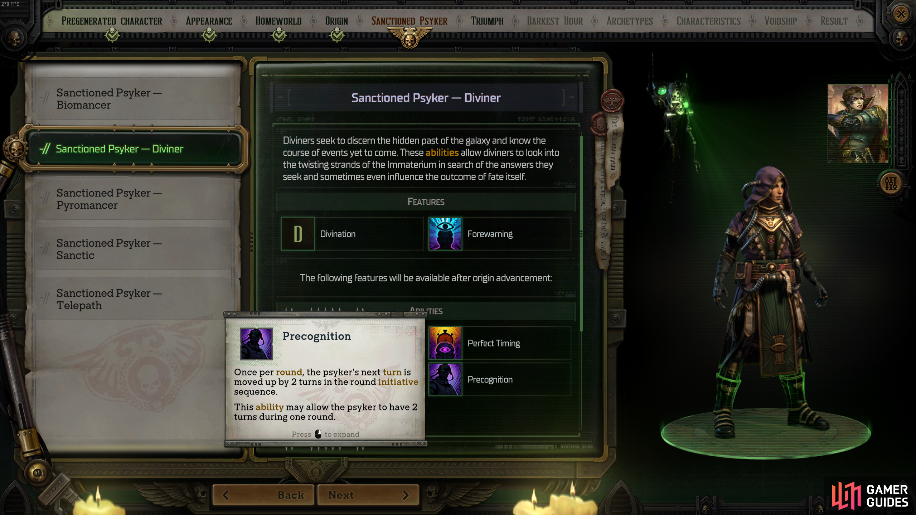The height and width of the screenshot is (515, 916).
Task: Open the visual settings sliders icon
Action: coord(891,183)
